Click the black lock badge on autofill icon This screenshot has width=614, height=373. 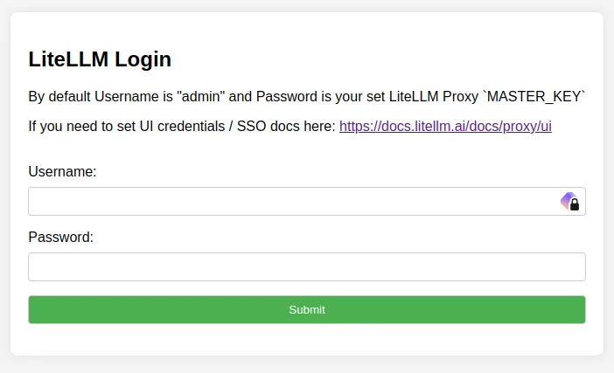coord(575,205)
